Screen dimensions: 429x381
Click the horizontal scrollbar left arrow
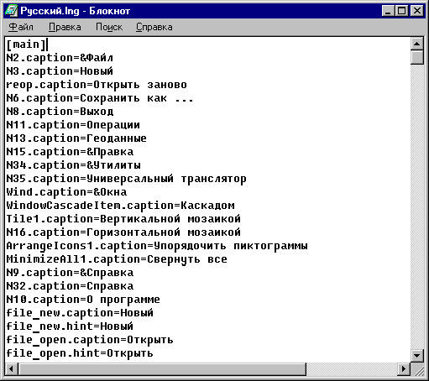(x=12, y=369)
